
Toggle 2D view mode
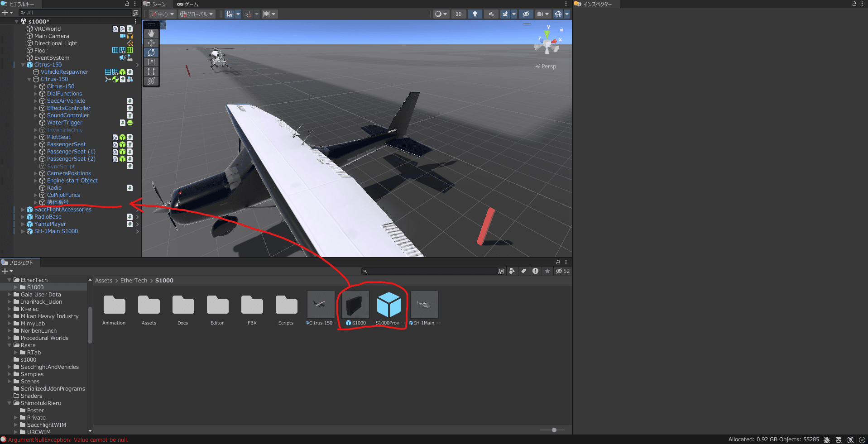click(459, 14)
